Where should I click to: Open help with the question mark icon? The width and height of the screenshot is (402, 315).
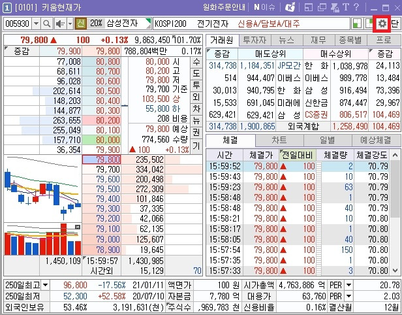click(356, 7)
